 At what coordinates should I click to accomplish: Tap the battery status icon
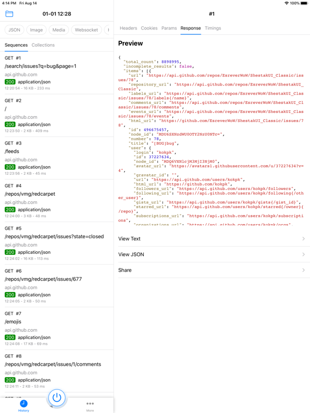coord(304,3)
